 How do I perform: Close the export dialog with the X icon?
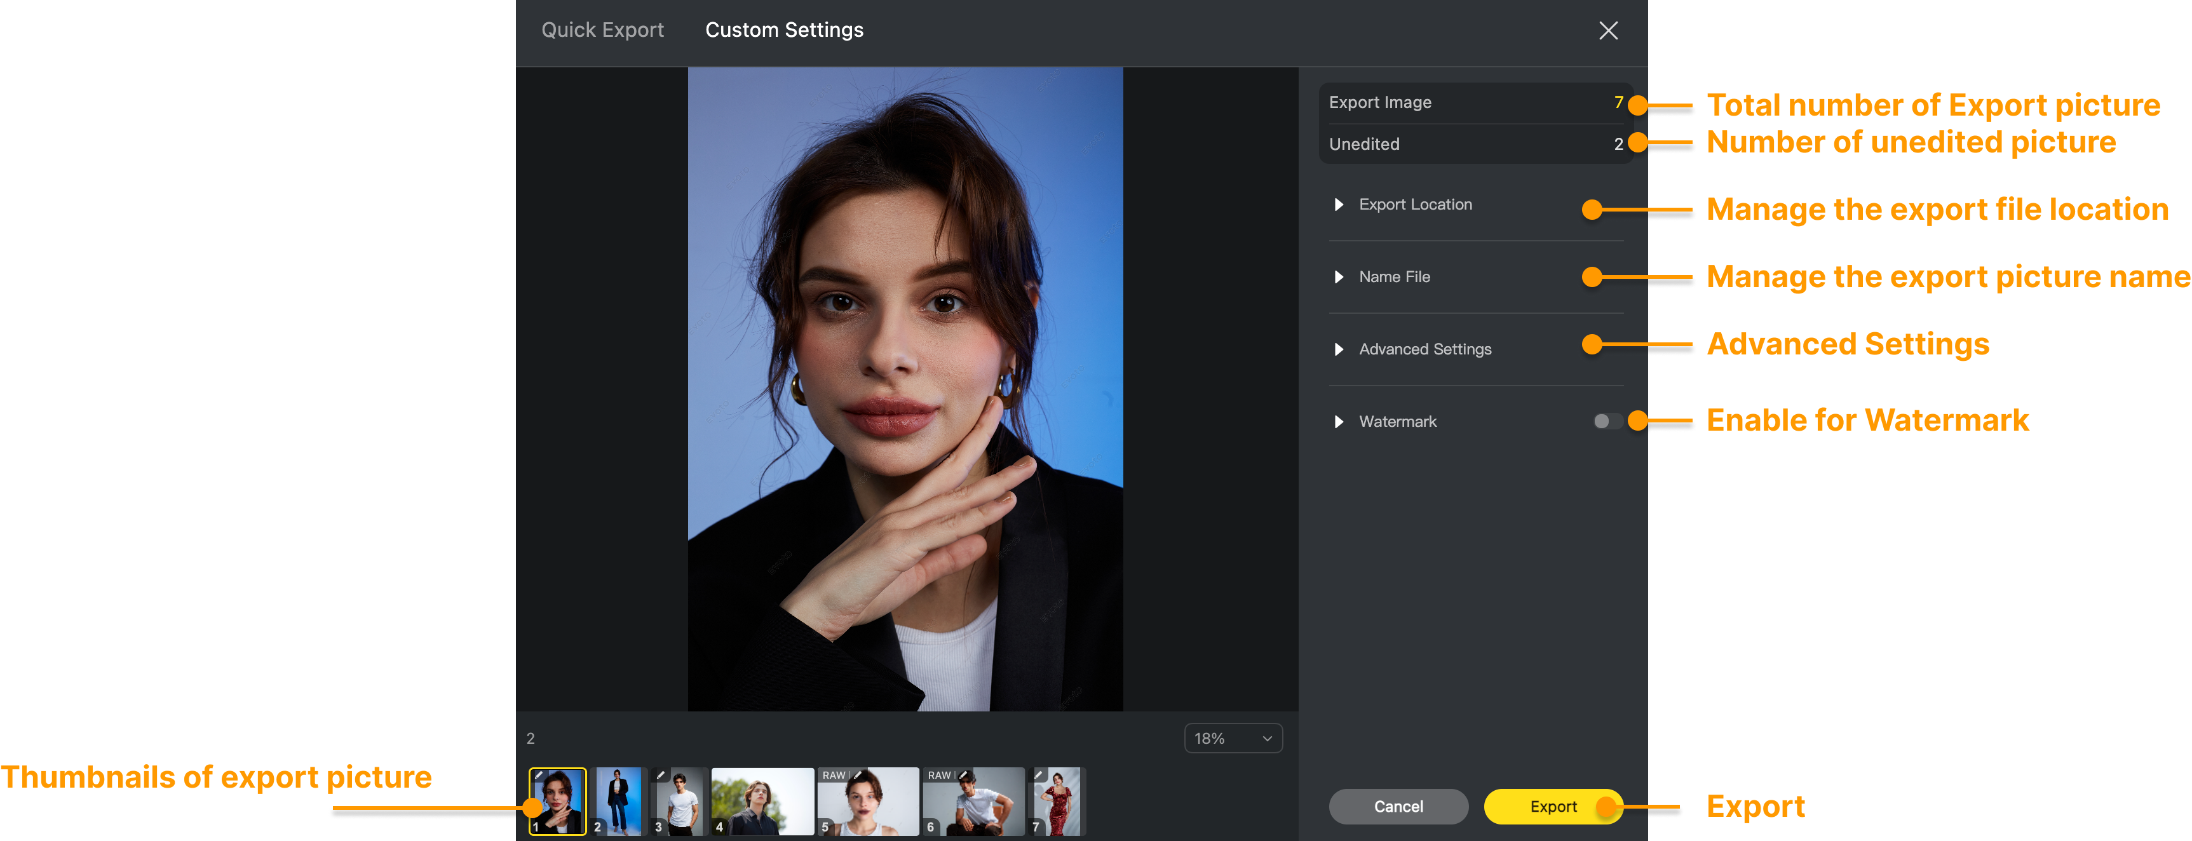click(x=1607, y=30)
